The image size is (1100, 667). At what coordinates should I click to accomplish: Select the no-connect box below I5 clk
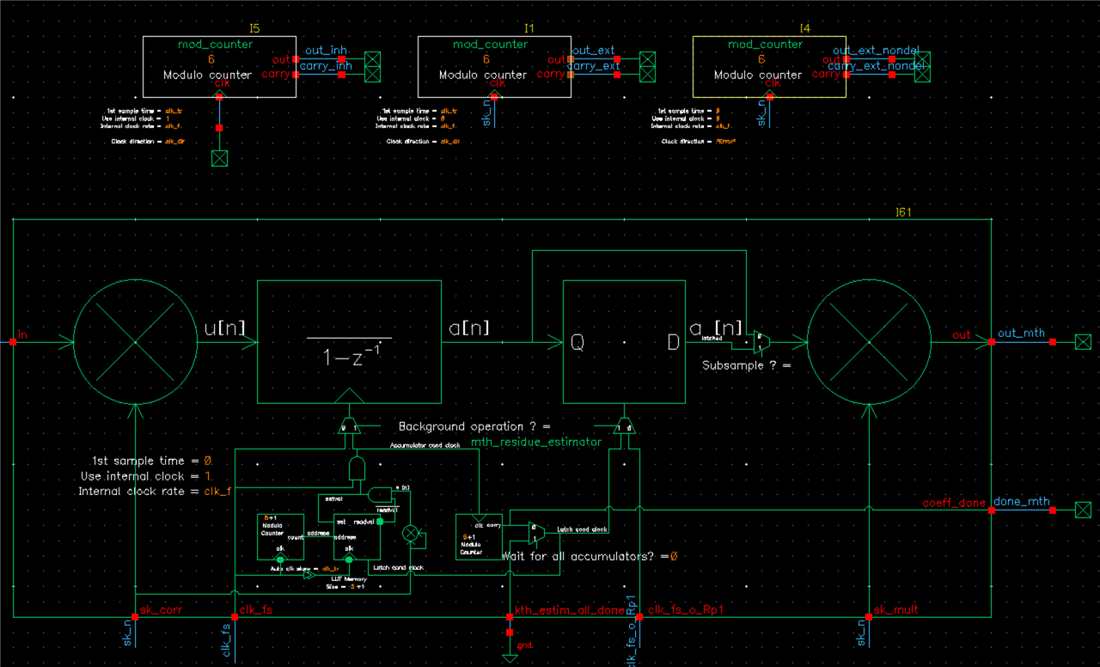219,157
